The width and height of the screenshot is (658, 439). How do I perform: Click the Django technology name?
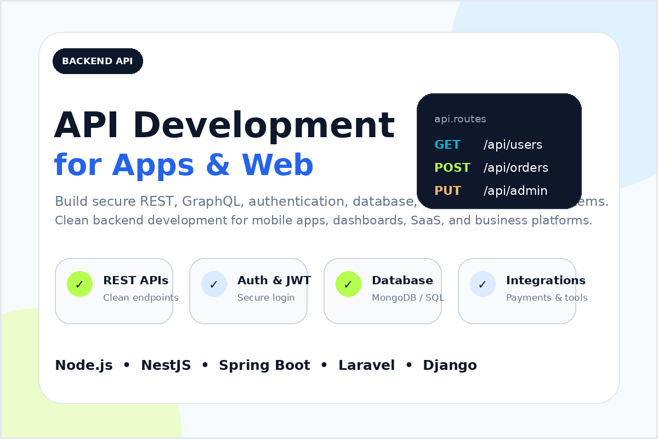[450, 365]
